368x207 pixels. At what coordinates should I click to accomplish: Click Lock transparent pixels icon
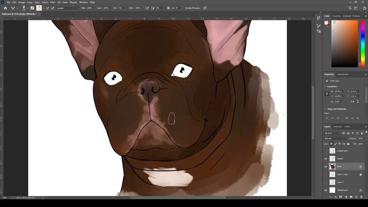coord(331,144)
